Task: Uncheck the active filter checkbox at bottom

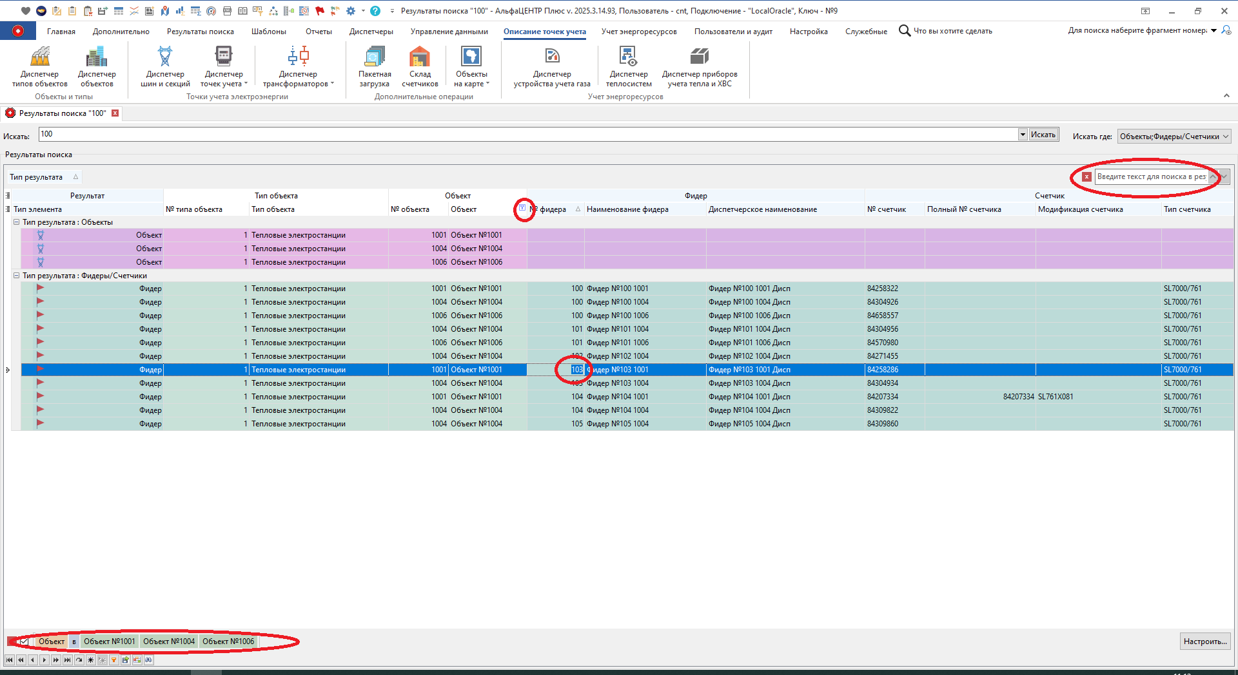Action: (25, 642)
